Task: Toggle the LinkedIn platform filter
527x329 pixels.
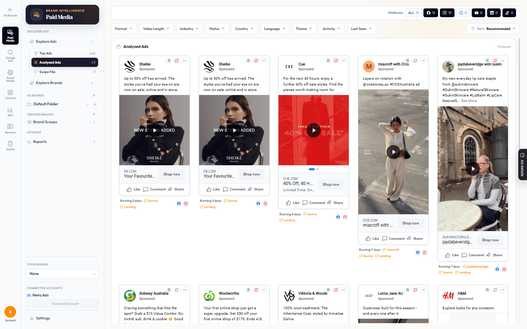Action: [494, 13]
